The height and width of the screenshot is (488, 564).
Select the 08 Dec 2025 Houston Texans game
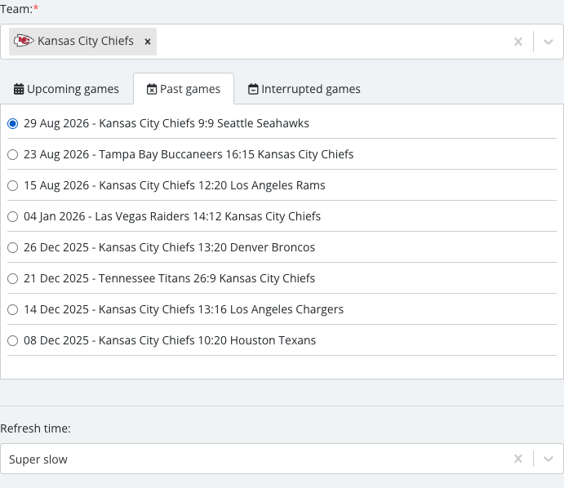click(12, 340)
